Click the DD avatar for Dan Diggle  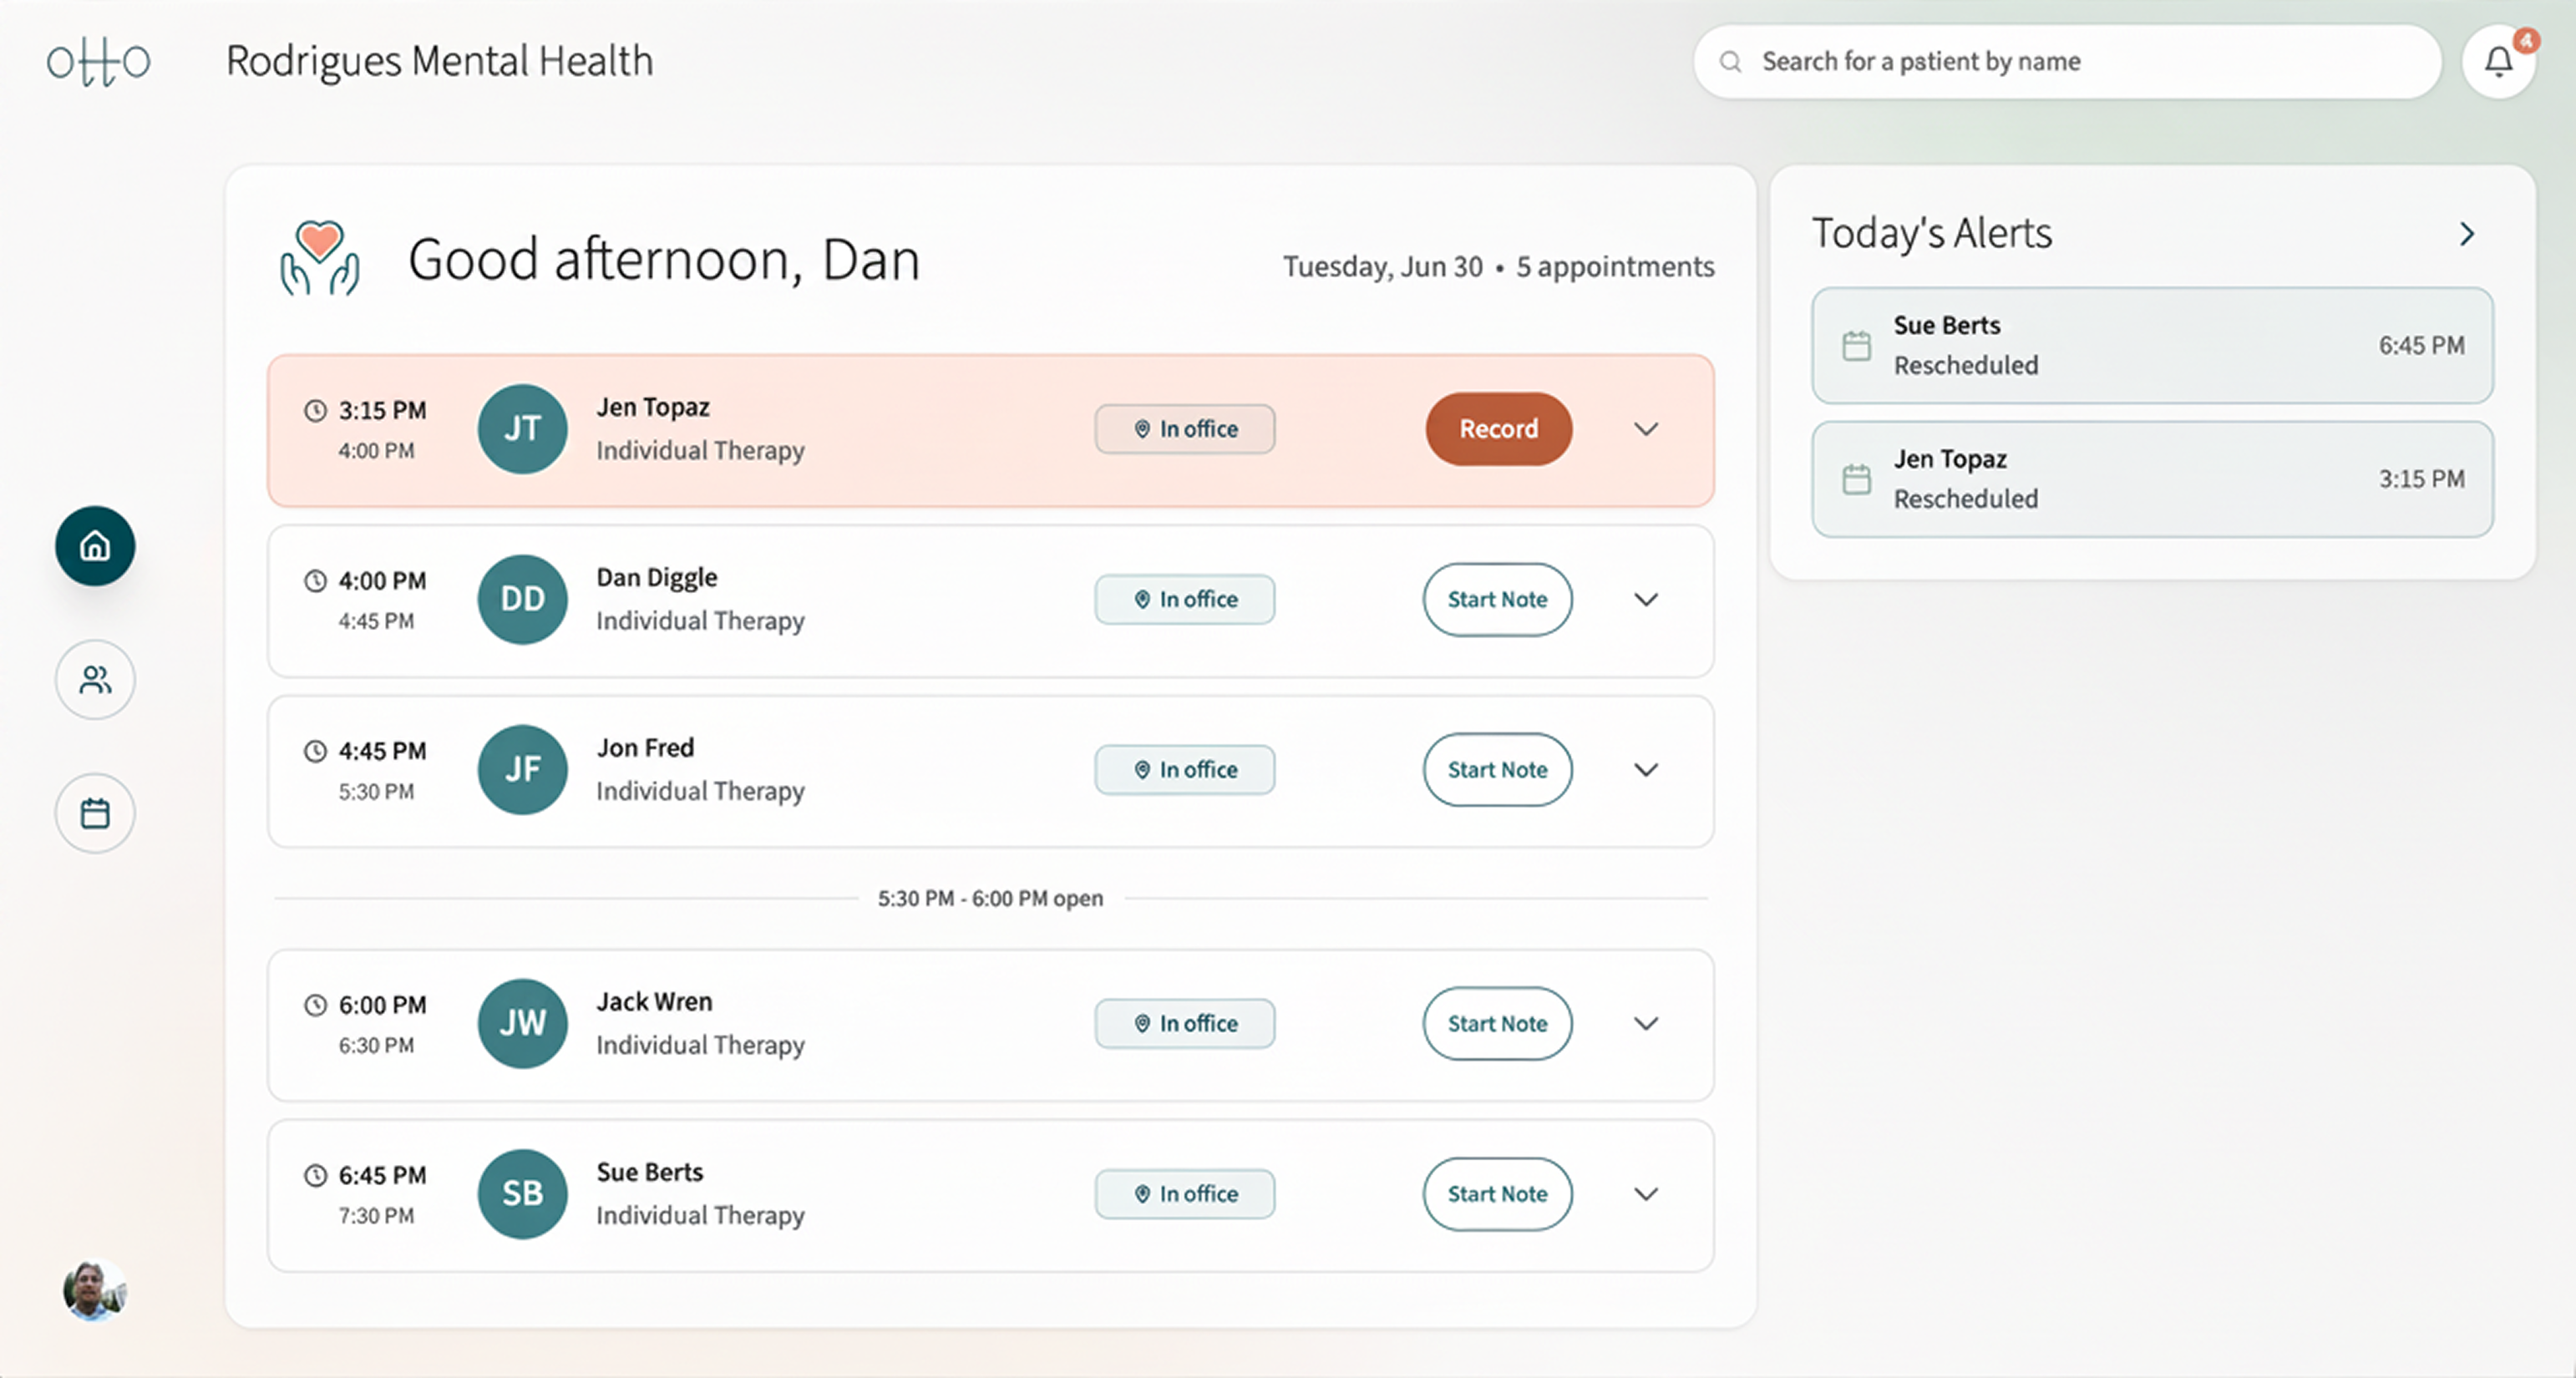tap(522, 599)
